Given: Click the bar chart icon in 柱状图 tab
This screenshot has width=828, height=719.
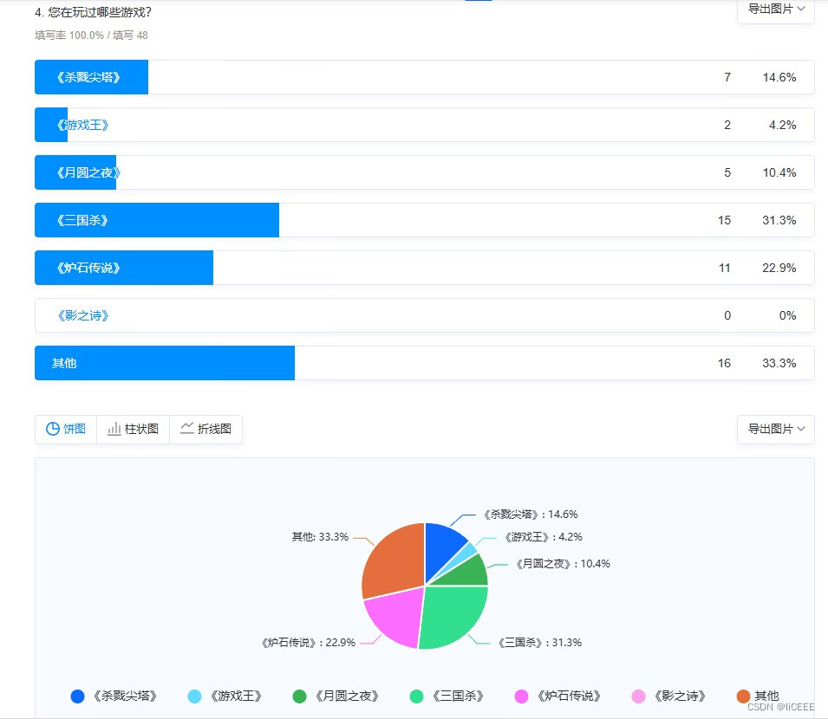Looking at the screenshot, I should (114, 429).
